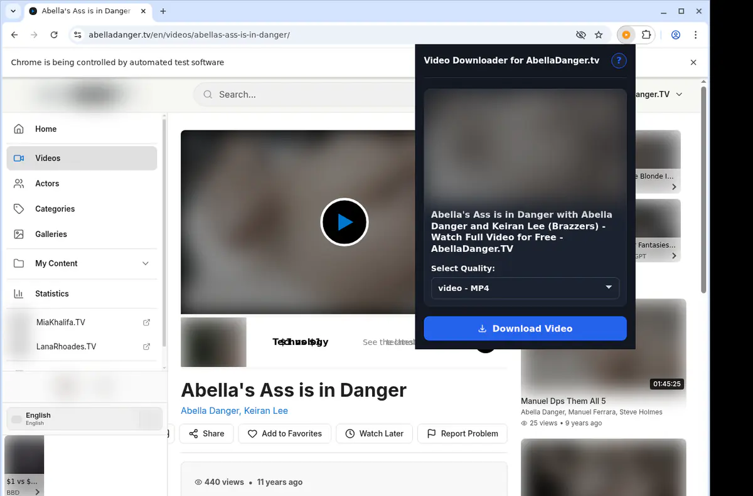Image resolution: width=753 pixels, height=496 pixels.
Task: Bookmark this page with the star
Action: tap(599, 35)
